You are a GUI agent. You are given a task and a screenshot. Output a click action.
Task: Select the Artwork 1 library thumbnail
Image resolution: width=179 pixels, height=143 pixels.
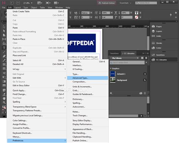click(x=113, y=74)
